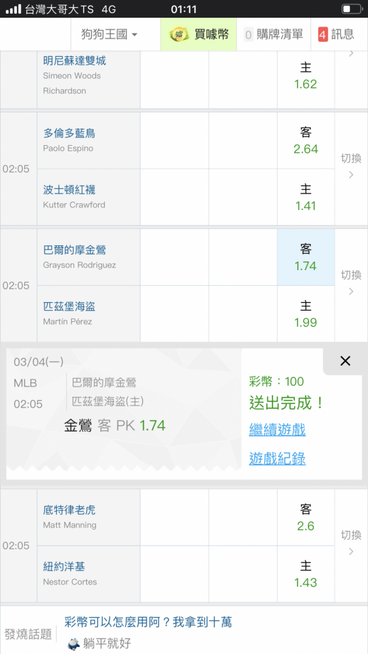Tap the red 4 messages badge
The width and height of the screenshot is (368, 654).
pos(323,35)
